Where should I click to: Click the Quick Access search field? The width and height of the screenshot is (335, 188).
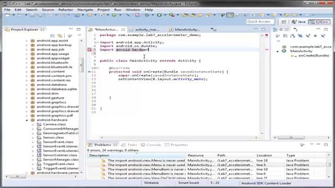[x=260, y=21]
